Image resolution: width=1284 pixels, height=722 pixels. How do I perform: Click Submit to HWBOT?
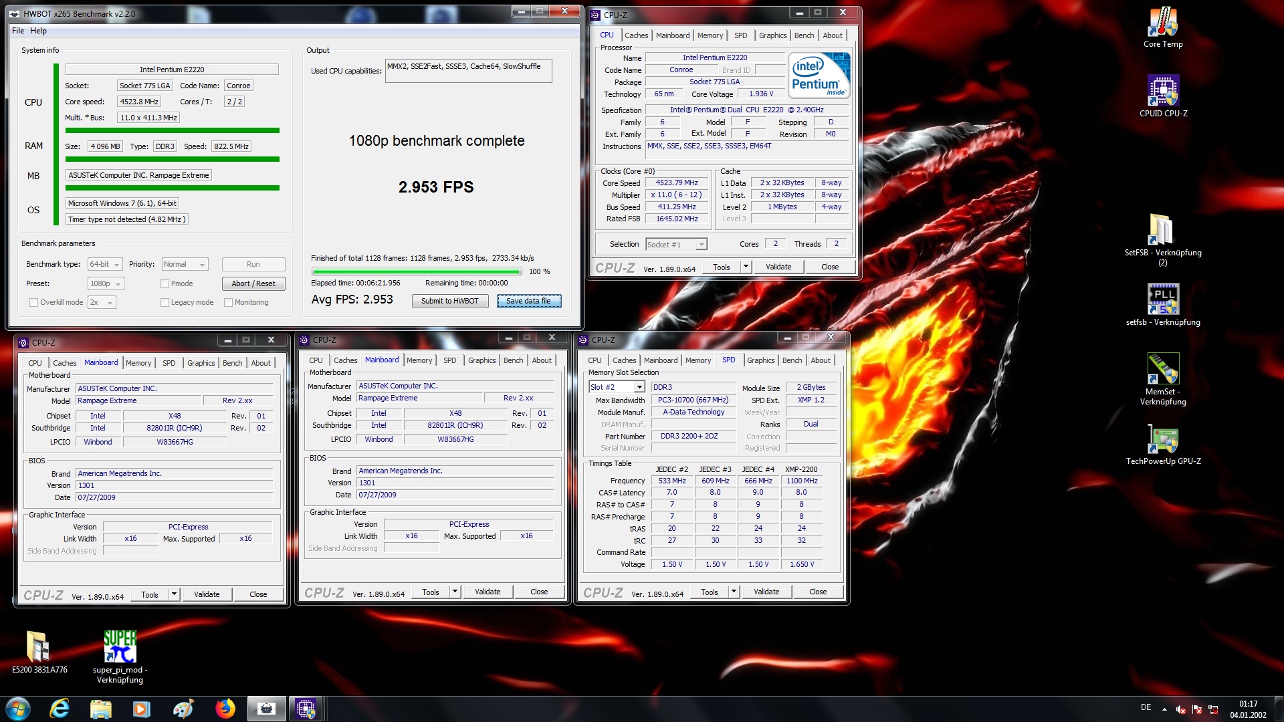(x=450, y=301)
